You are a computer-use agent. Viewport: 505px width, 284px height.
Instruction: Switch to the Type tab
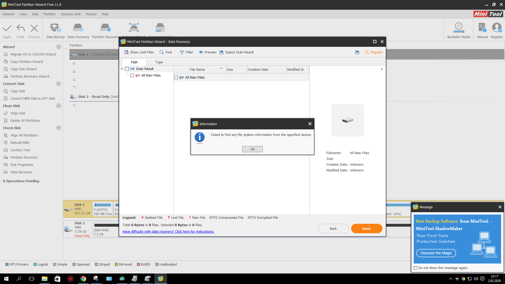coord(159,62)
